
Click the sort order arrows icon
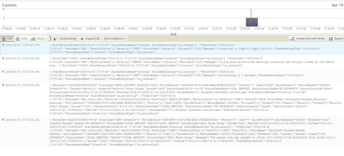[55, 39]
